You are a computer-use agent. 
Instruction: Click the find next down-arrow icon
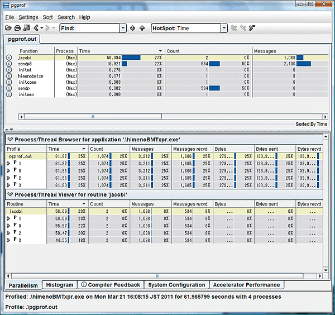pyautogui.click(x=133, y=28)
